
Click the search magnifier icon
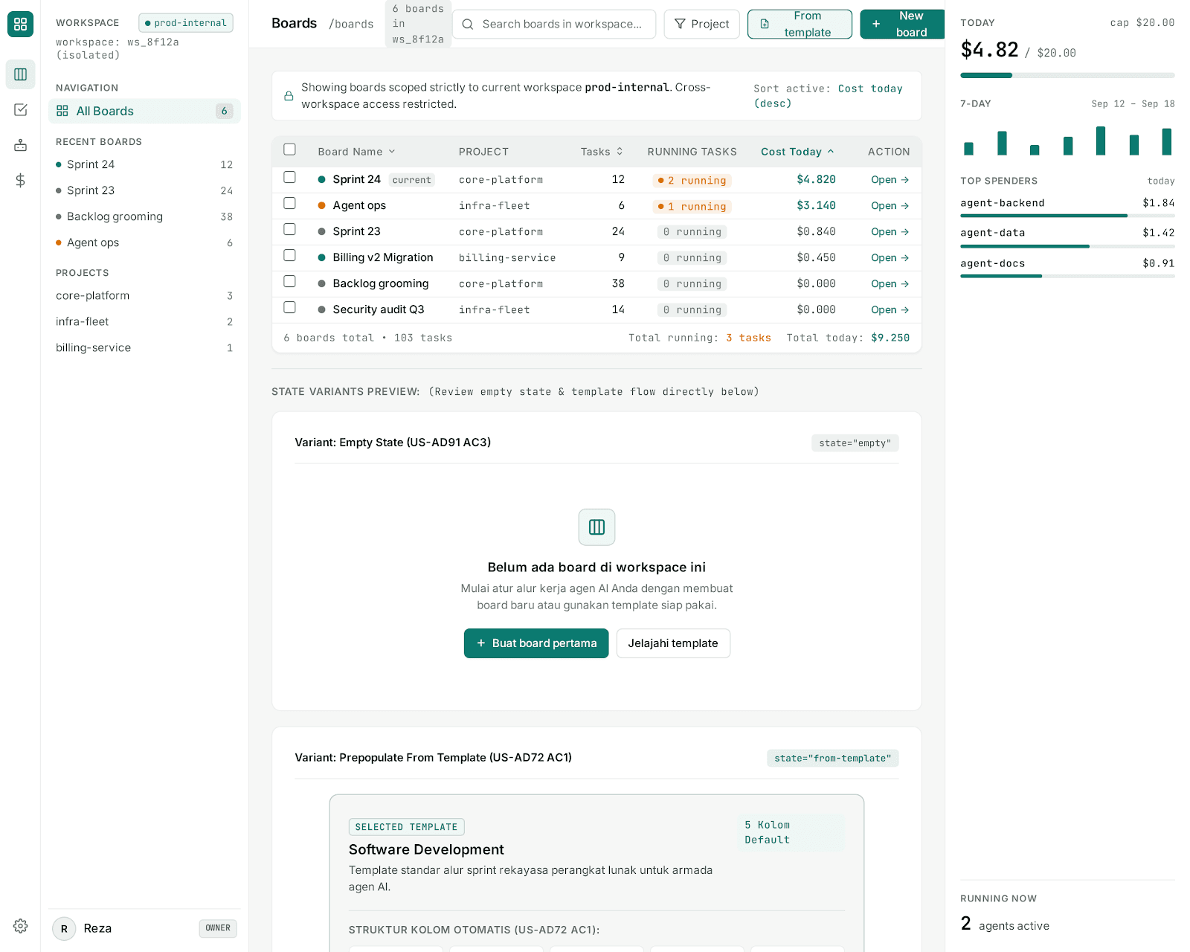[x=468, y=25]
